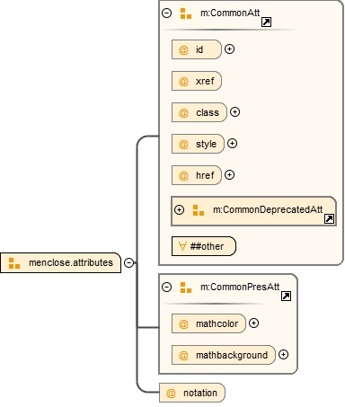The height and width of the screenshot is (407, 345).
Task: Collapse the m:CommonPresAtt group
Action: tap(166, 287)
